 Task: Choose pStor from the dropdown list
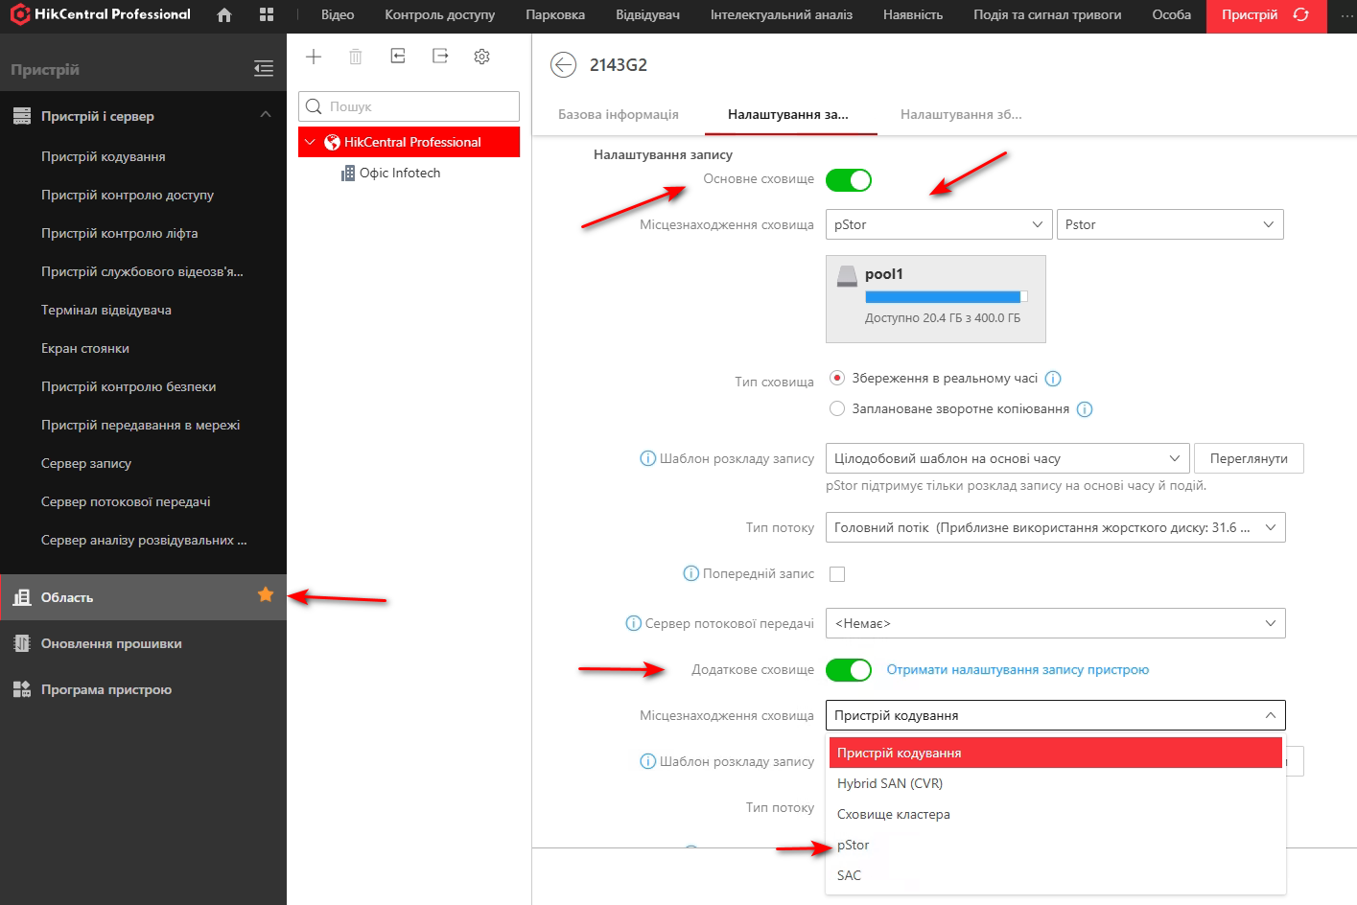[x=853, y=845]
